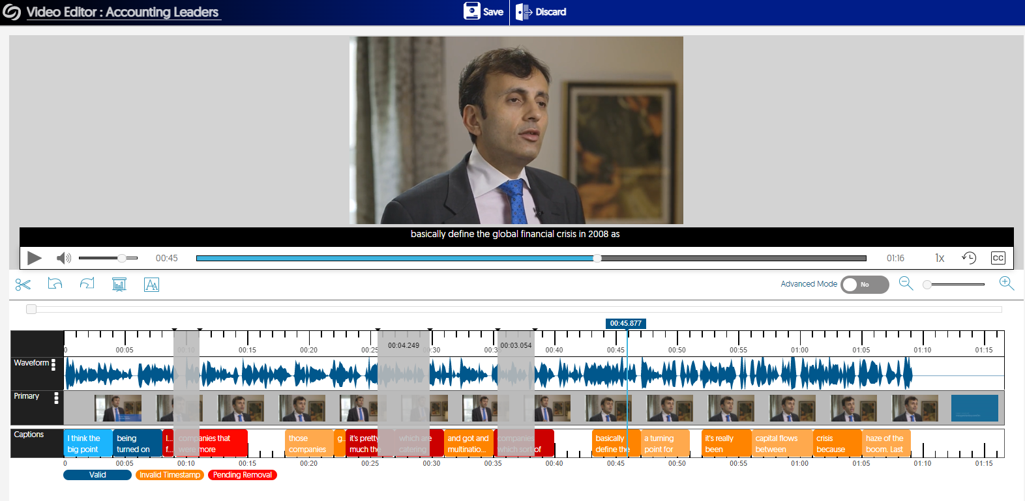Click the redo arrow icon
1025x501 pixels.
tap(87, 284)
